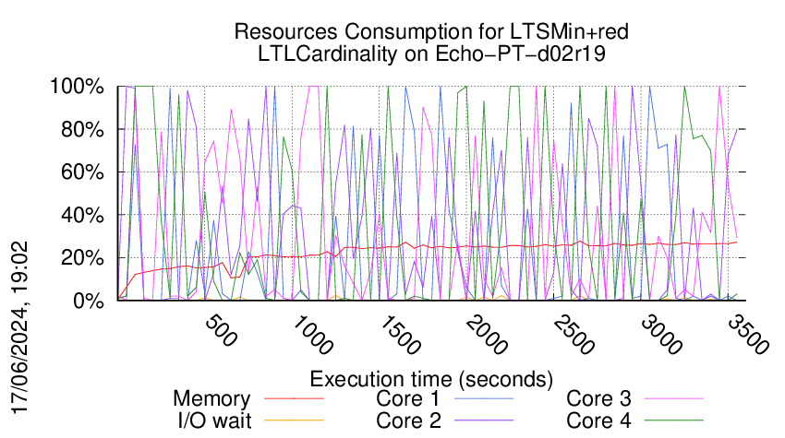Click the 80% y-axis label
The width and height of the screenshot is (785, 438).
(81, 129)
